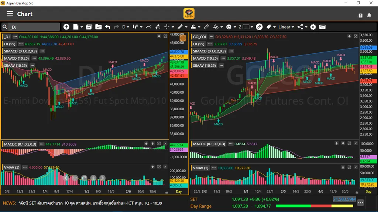Toggle the time-axis lock on left chart
Viewport: 378px width, 212px height.
[x=166, y=192]
